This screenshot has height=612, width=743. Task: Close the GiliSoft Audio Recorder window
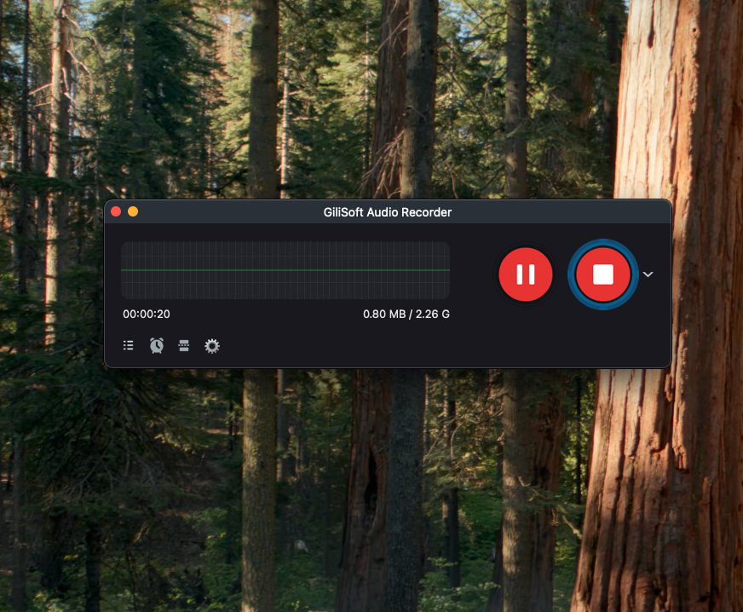click(116, 211)
